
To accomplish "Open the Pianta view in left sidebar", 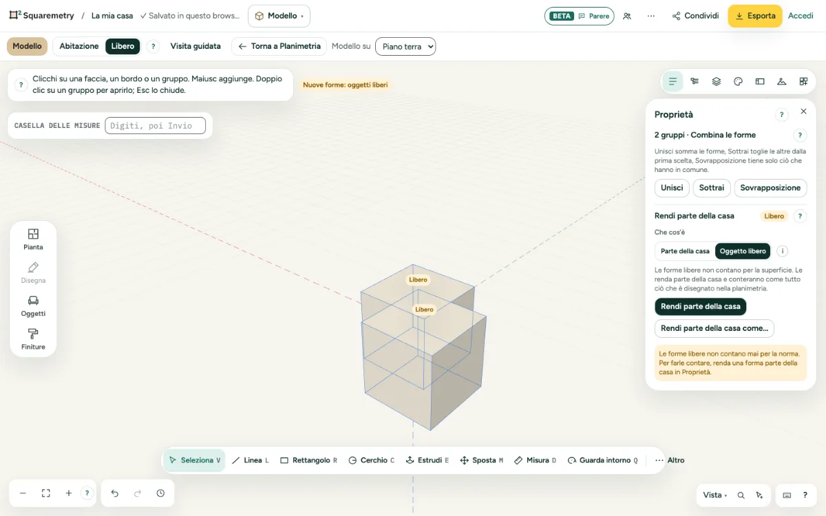I will pos(33,239).
